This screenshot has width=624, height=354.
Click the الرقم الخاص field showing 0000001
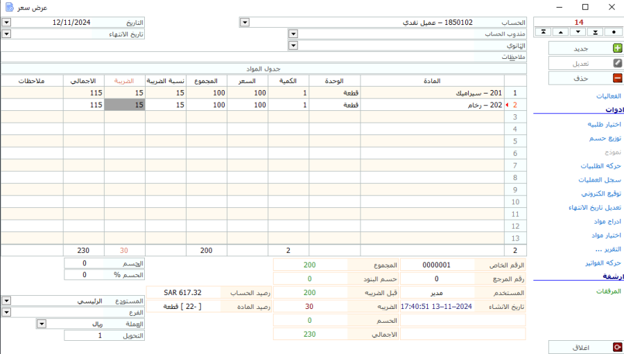437,265
